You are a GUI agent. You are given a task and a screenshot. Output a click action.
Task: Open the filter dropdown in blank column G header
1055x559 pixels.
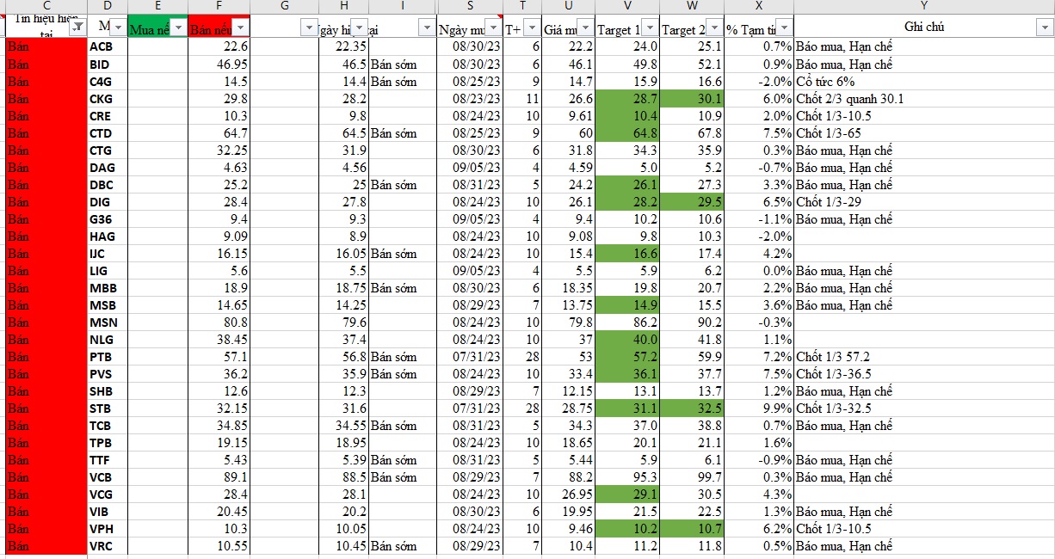309,28
